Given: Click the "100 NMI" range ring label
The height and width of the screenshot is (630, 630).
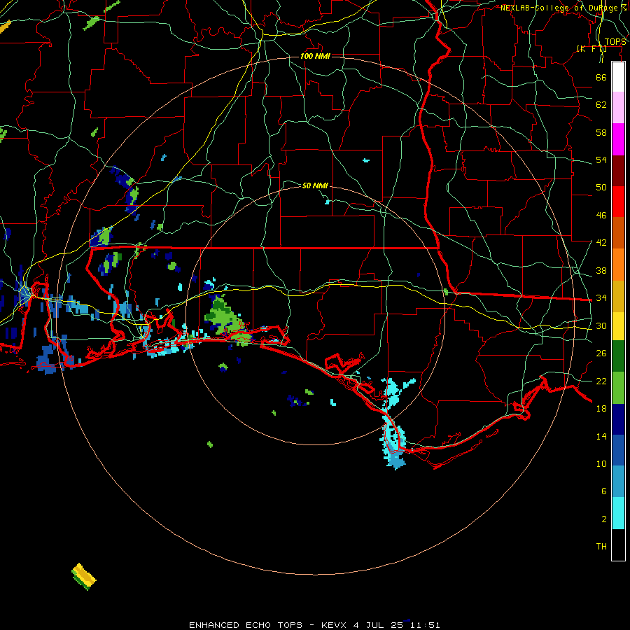Looking at the screenshot, I should point(315,56).
